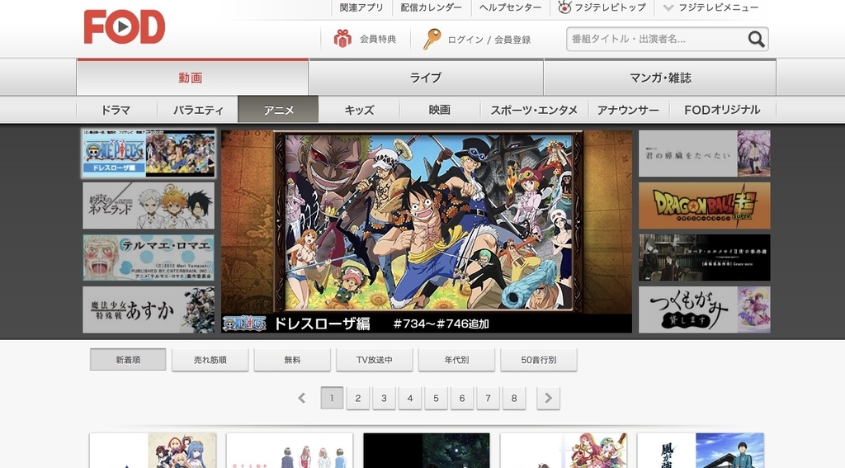
Task: Go to previous page arrow
Action: click(302, 398)
